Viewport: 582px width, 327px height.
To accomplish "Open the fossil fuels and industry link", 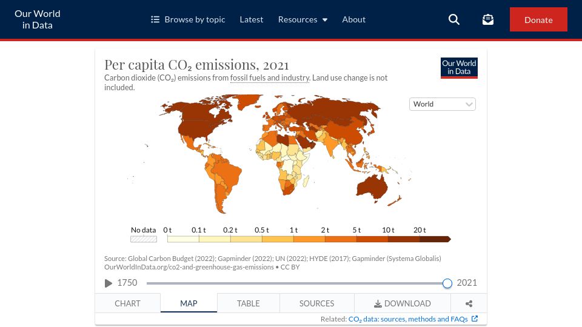I will point(270,78).
